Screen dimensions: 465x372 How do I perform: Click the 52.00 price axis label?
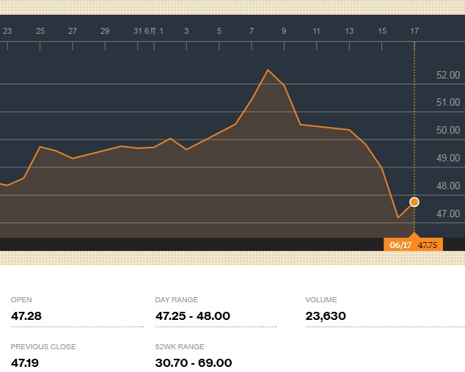coord(447,75)
